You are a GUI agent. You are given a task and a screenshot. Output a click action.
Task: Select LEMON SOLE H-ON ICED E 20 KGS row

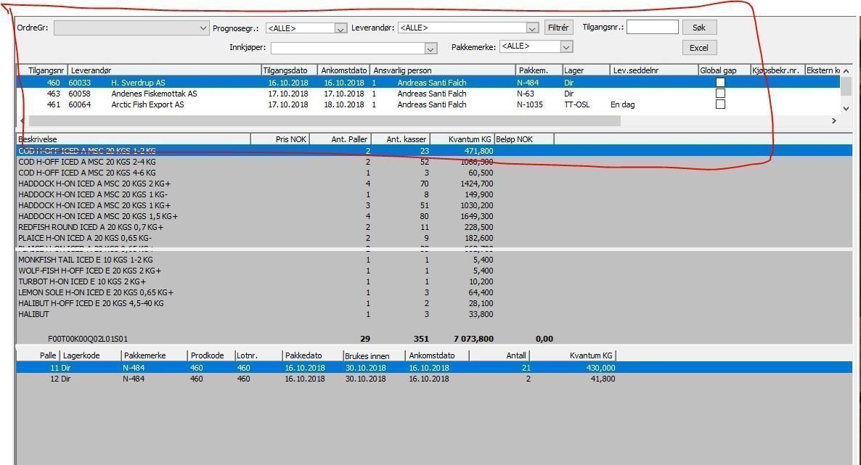click(x=434, y=292)
